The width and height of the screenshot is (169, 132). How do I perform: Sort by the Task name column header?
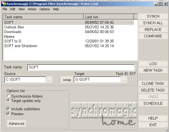[x=43, y=17]
